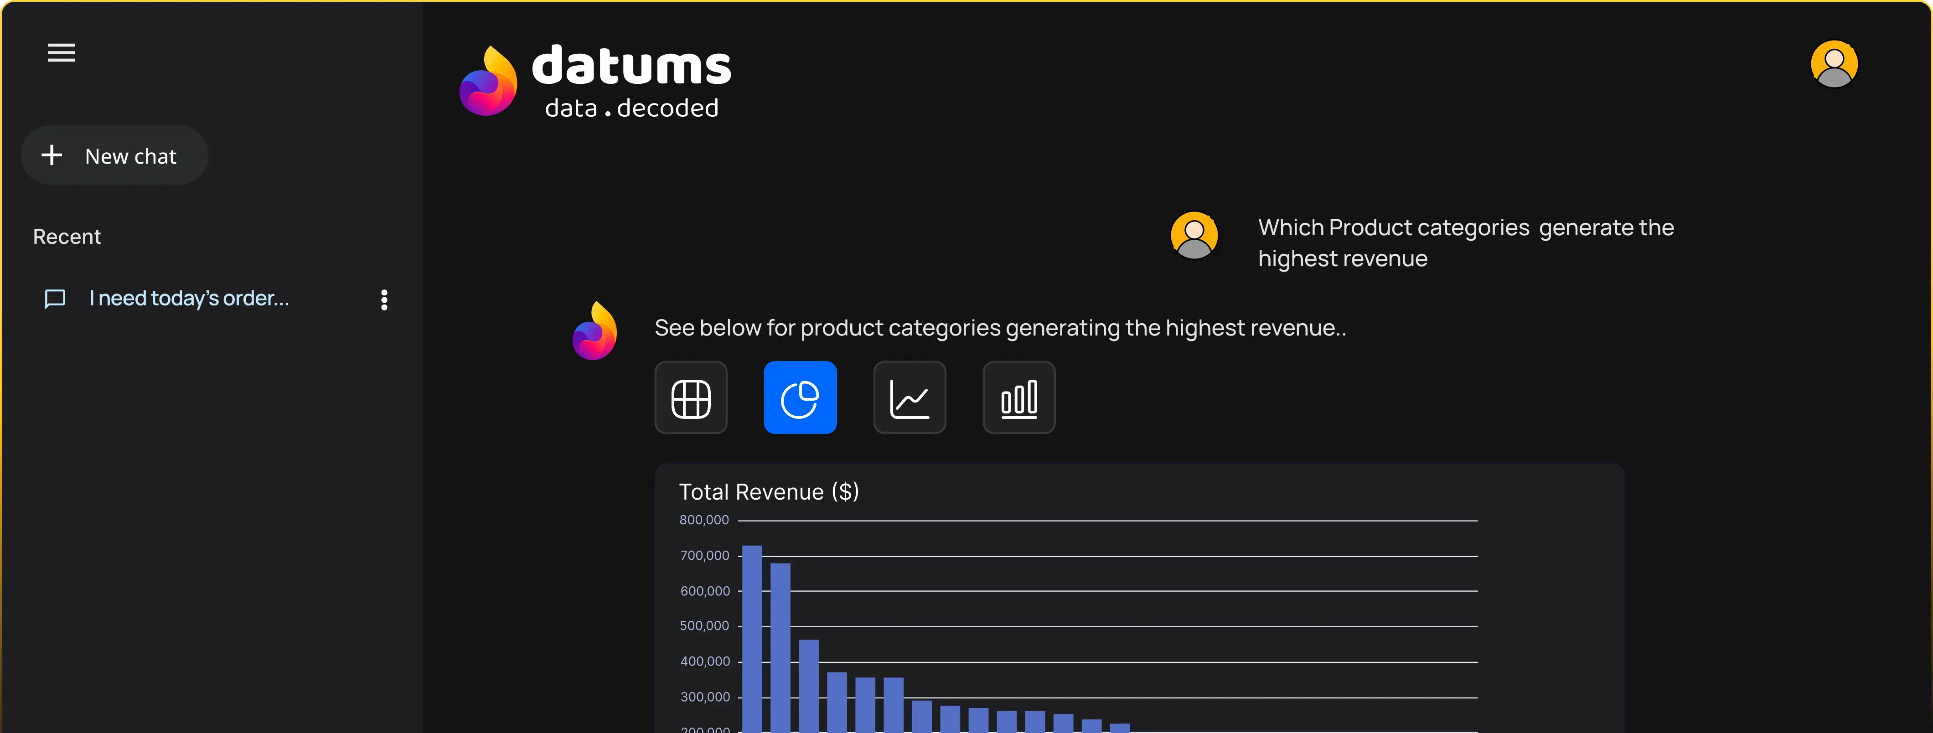Screen dimensions: 1933x733
Task: Click the '700,000' axis label
Action: pyautogui.click(x=705, y=556)
